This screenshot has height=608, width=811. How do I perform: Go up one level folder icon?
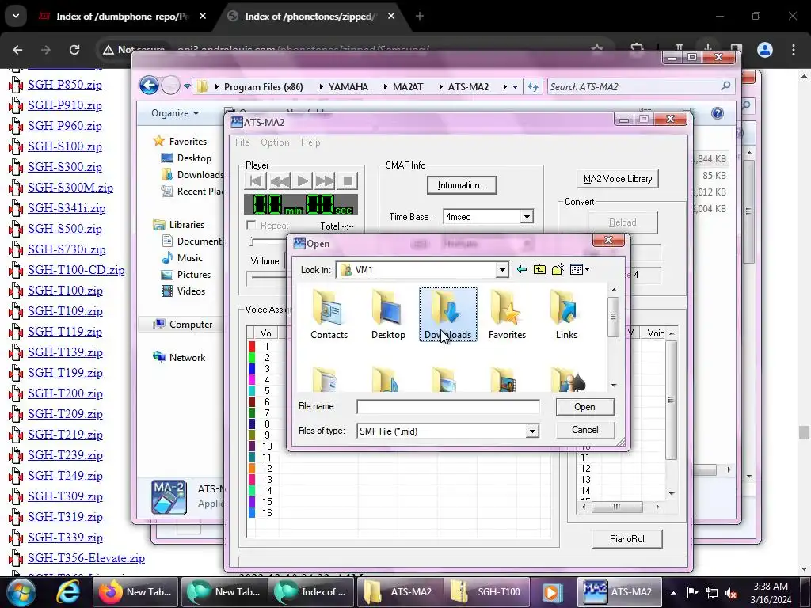[539, 269]
